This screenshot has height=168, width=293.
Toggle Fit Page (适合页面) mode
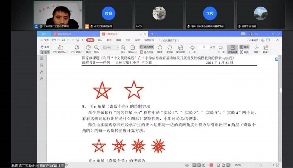pos(147,52)
